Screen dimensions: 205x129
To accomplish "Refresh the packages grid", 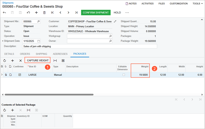I will click(5, 61).
